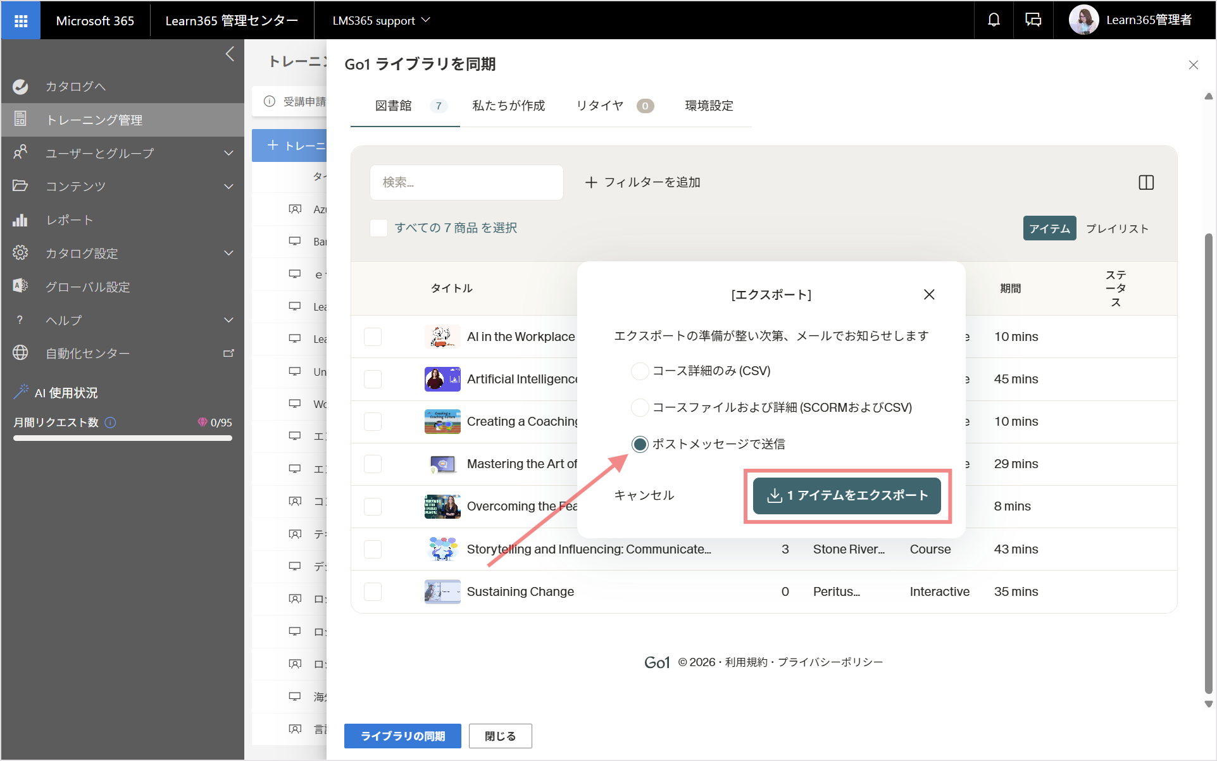Focus the 検索 input field
The image size is (1217, 761).
[x=466, y=183]
